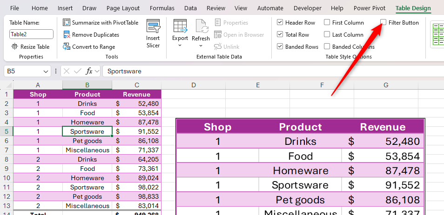Expand the Refresh dropdown arrow

coord(201,46)
